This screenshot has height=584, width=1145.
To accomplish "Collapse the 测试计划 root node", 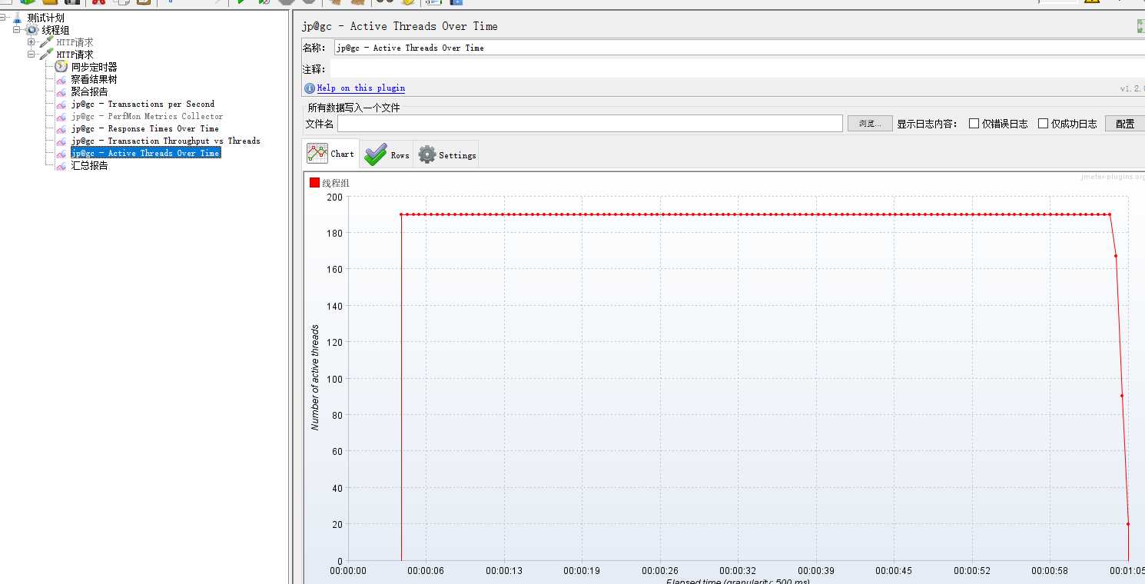I will 4,17.
